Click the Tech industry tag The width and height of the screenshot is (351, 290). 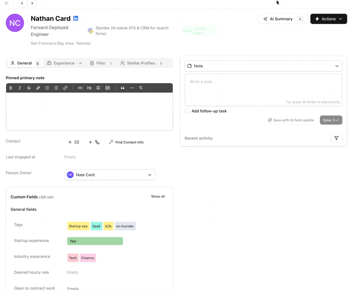coord(73,258)
